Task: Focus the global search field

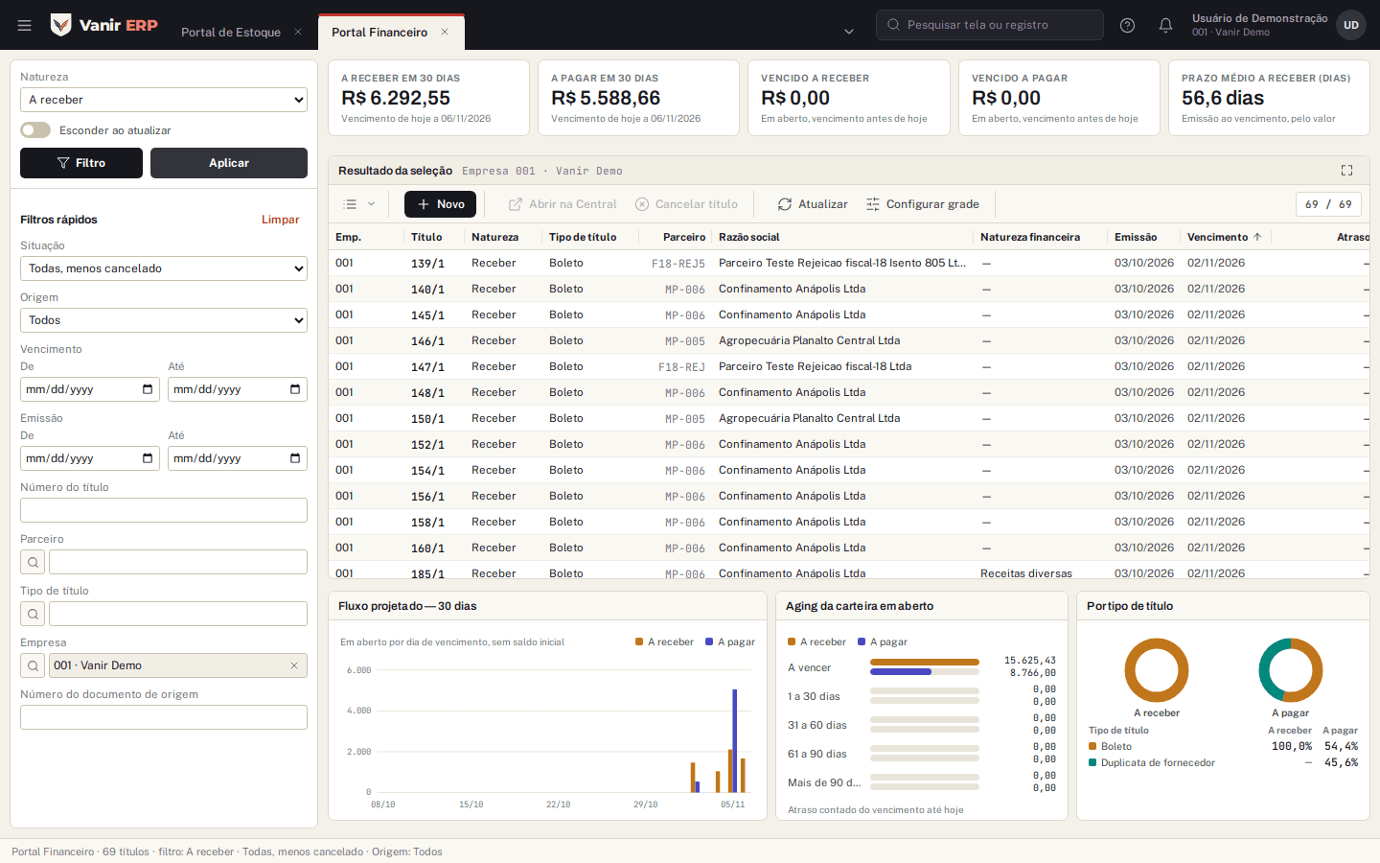Action: (990, 25)
